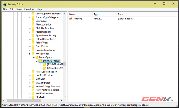This screenshot has height=108, width=179.
Task: Click the (value not set) data cell
Action: [126, 19]
